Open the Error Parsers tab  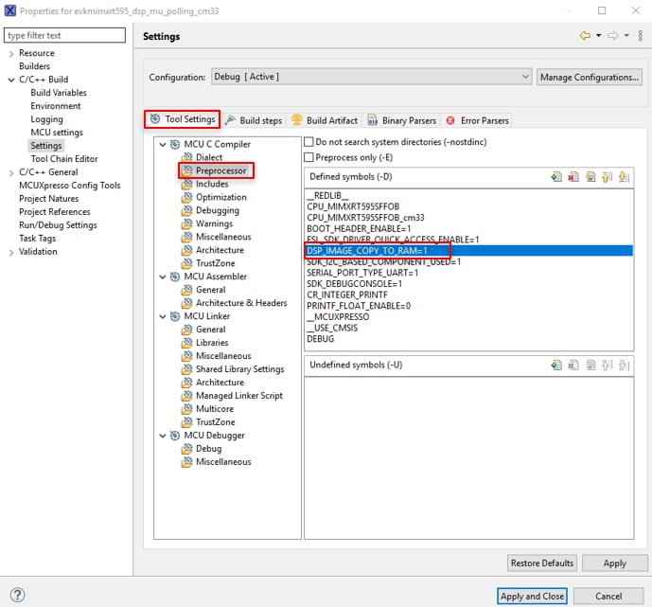coord(478,120)
